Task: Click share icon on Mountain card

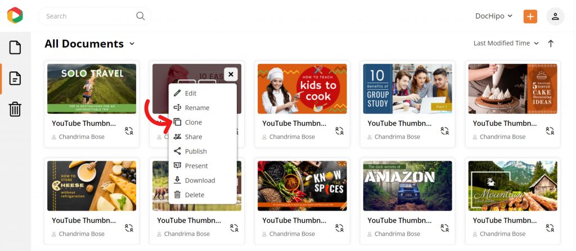Action: [550, 228]
